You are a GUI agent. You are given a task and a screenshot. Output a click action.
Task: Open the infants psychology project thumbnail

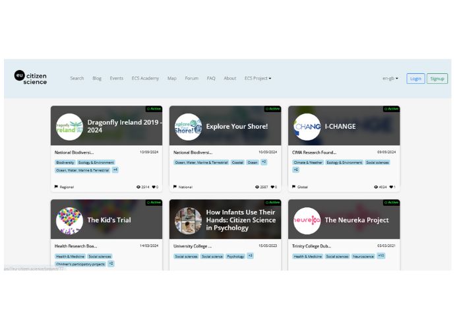(x=188, y=220)
